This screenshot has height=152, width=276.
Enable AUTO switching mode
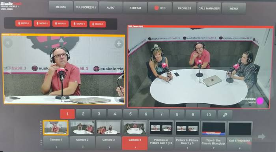pyautogui.click(x=110, y=7)
